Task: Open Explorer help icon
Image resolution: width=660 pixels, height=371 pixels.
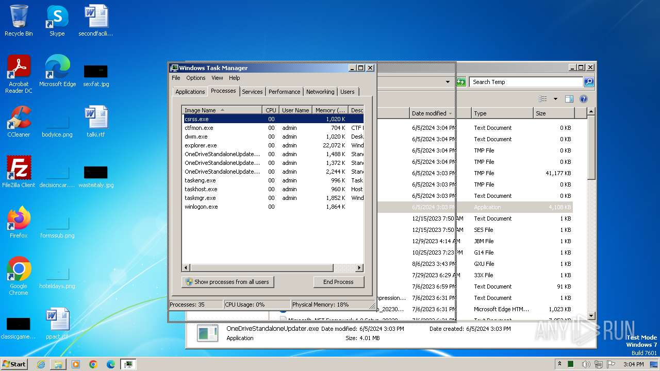Action: coord(584,99)
